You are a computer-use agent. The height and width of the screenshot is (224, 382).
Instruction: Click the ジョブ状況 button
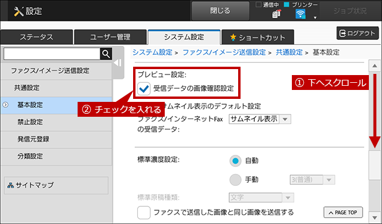(x=350, y=11)
